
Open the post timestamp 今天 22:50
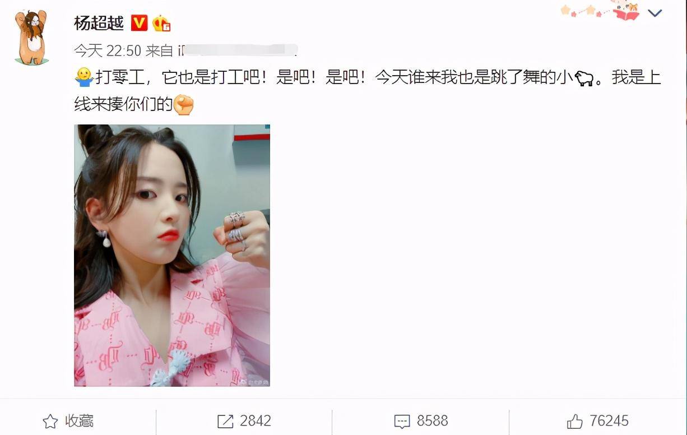click(x=108, y=50)
